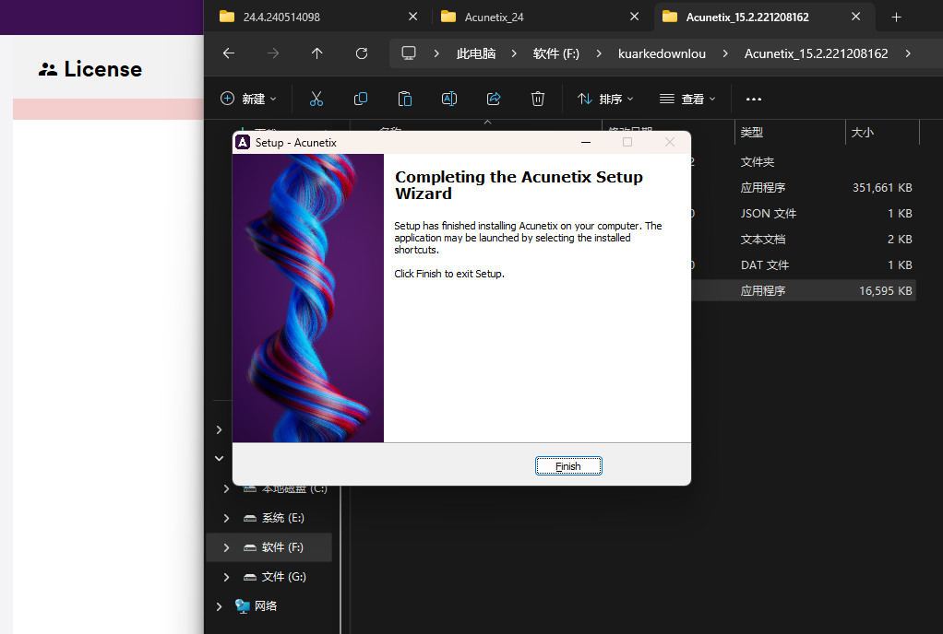Open the 排序 (Sort) dropdown
Viewport: 943px width, 634px height.
coord(605,99)
